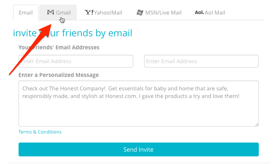Open the Terms & Conditions link

tap(40, 132)
